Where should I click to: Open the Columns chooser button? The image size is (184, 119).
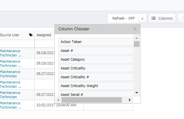162,18
